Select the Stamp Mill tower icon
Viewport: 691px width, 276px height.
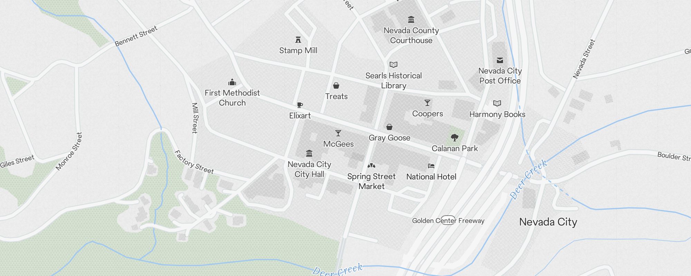click(x=298, y=40)
